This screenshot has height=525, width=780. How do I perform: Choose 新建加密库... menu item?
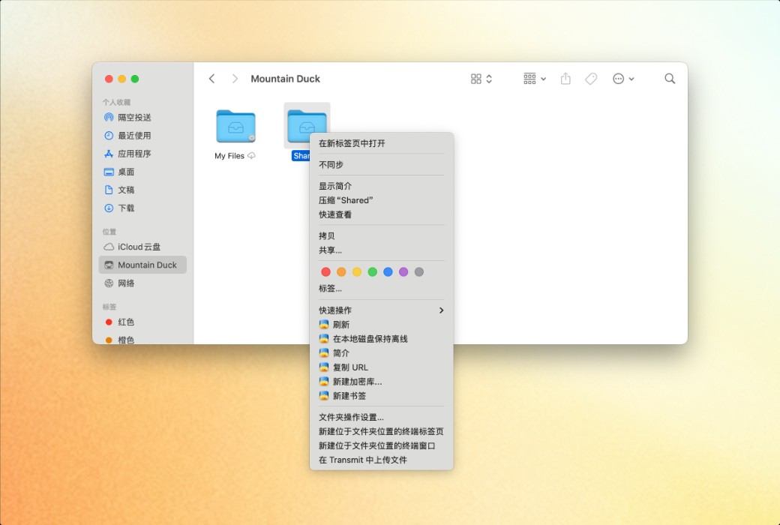click(382, 382)
